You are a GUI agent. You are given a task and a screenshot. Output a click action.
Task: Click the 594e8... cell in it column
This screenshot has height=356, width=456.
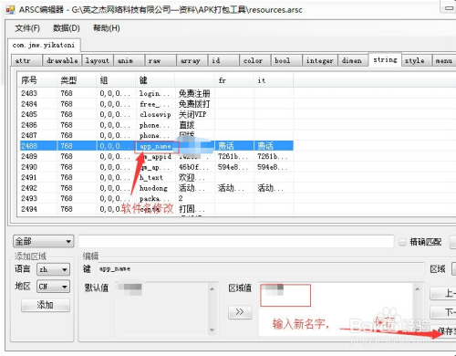click(x=274, y=167)
